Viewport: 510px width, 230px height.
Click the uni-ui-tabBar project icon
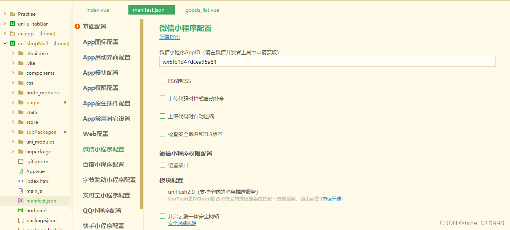[x=13, y=24]
